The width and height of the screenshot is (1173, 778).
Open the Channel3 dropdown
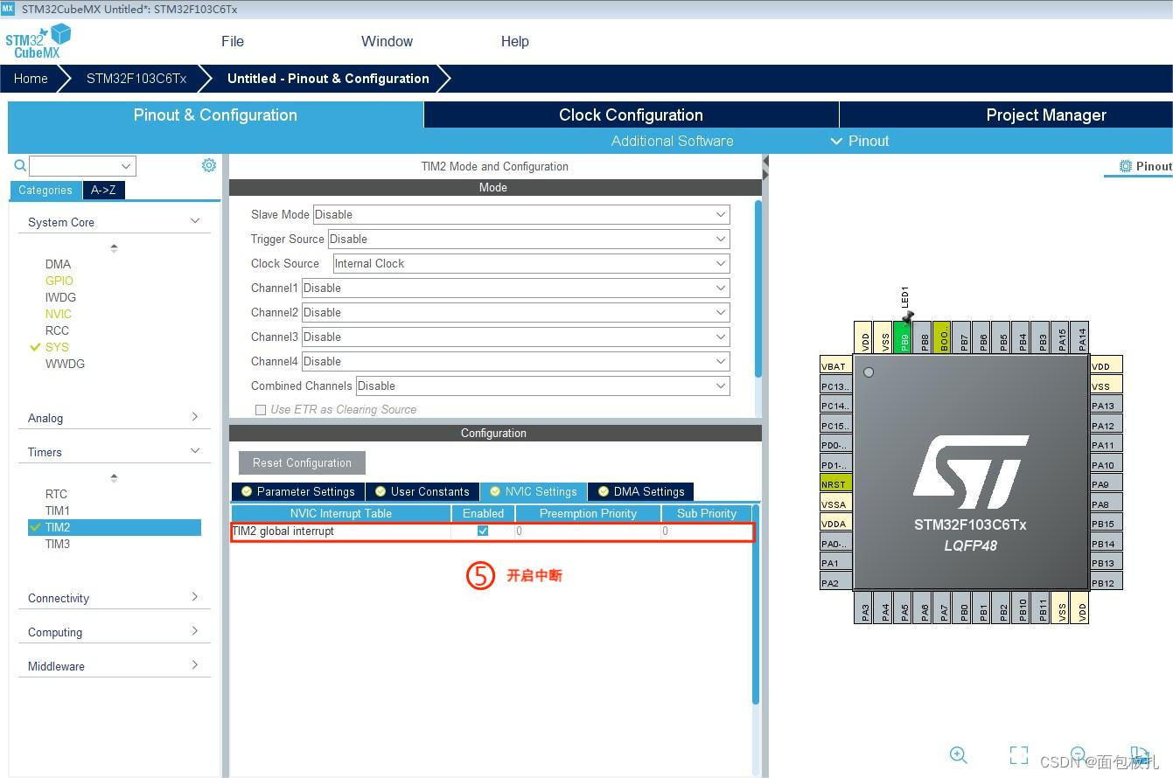coord(516,337)
